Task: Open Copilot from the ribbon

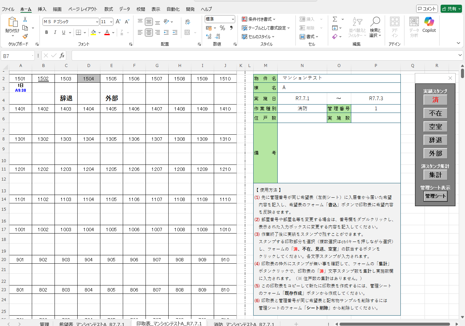Action: tap(429, 24)
